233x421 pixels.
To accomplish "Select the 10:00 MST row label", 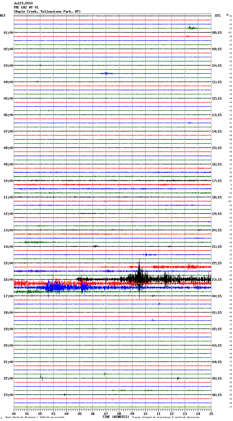I will (x=8, y=181).
